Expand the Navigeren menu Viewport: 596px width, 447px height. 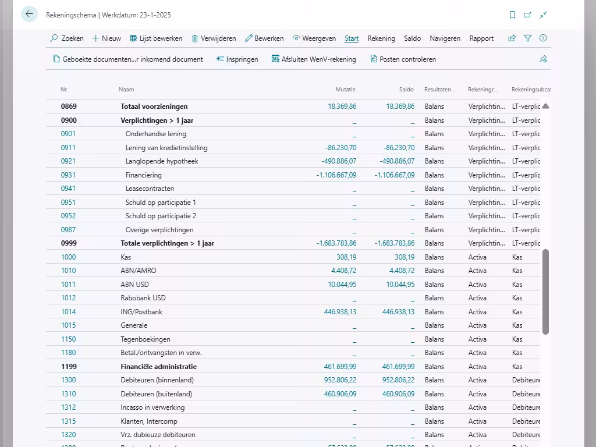(445, 38)
